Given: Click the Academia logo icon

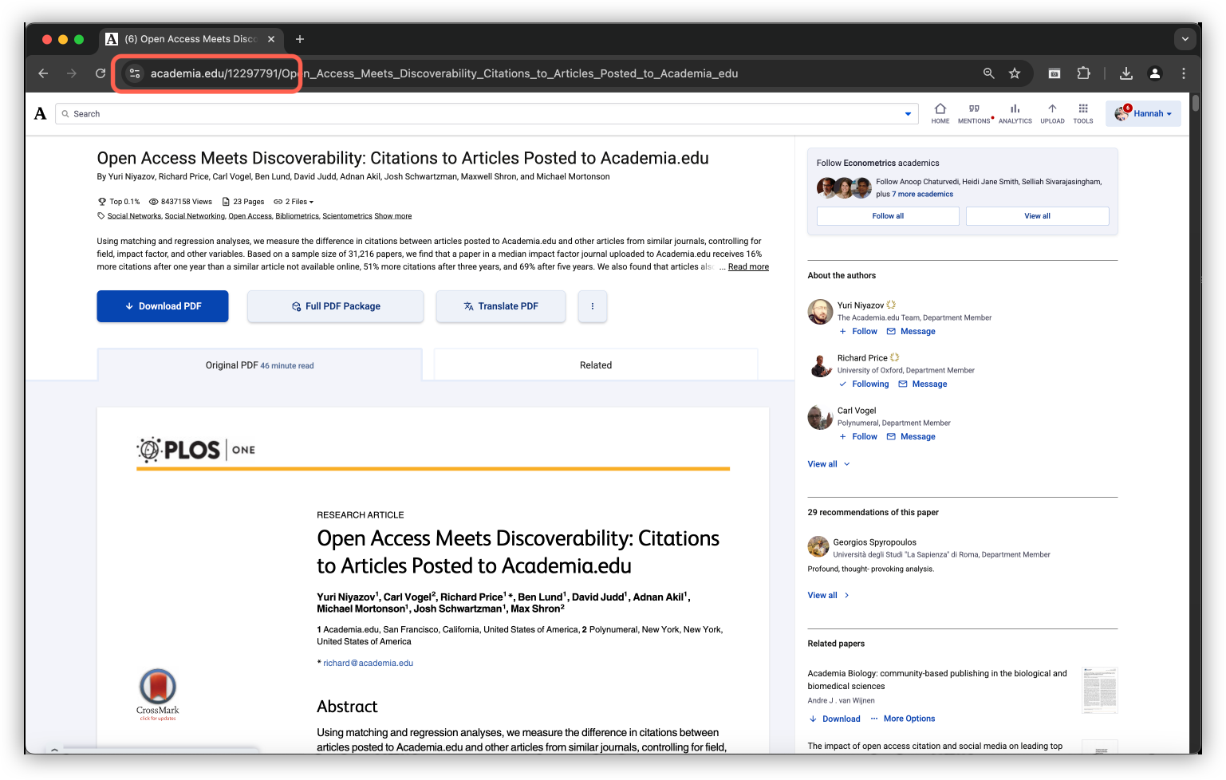Looking at the screenshot, I should [x=40, y=113].
